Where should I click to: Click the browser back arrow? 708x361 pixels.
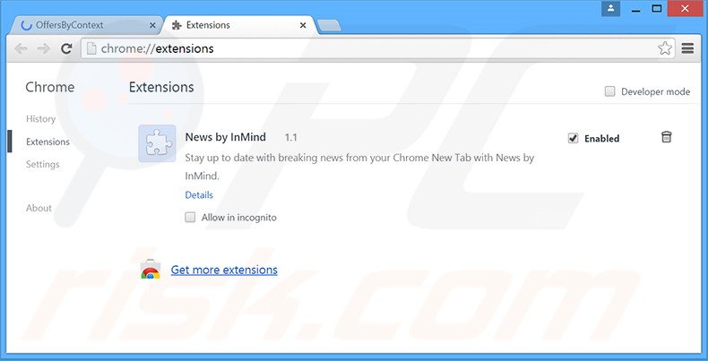point(22,48)
